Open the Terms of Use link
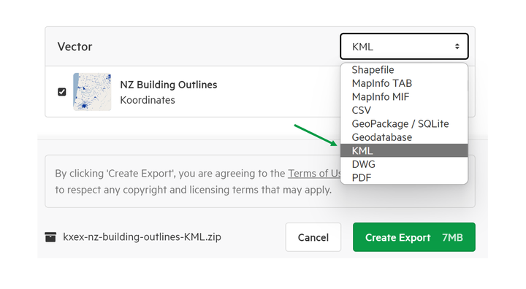This screenshot has width=526, height=289. (x=314, y=174)
